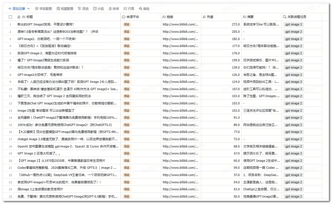
Task: Open the 筛选 filter option
Action: point(83,9)
